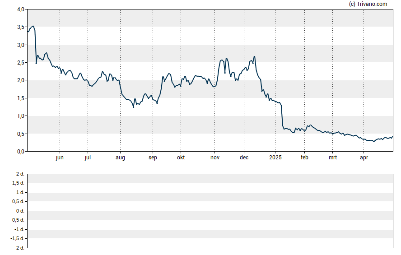This screenshot has width=401, height=255.
Task: Click the '1,0' price axis value
Action: tap(21, 116)
